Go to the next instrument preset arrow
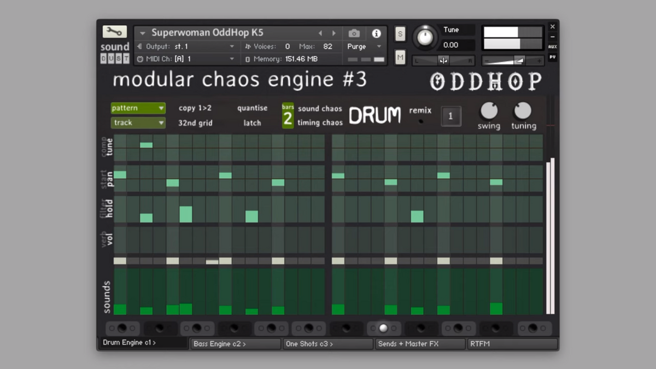This screenshot has width=656, height=369. pos(333,33)
